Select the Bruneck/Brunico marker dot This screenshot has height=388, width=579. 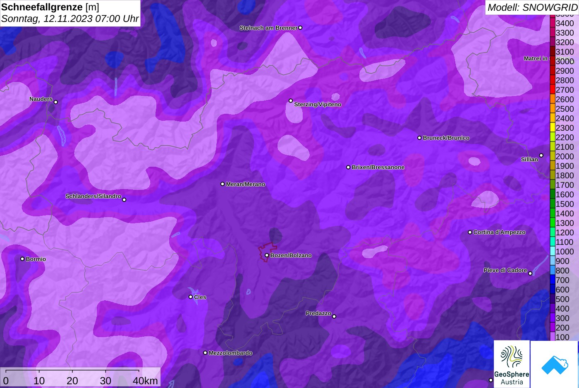[419, 138]
